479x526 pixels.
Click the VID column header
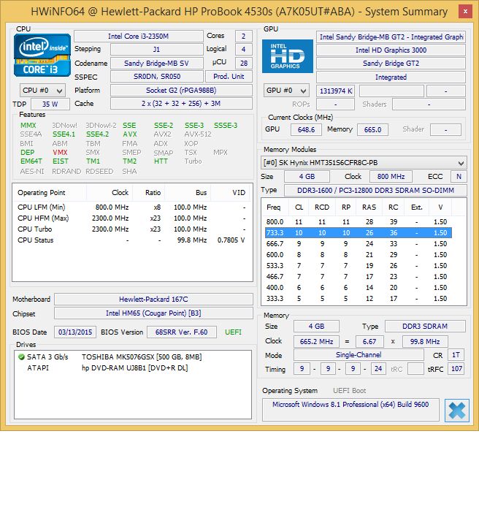(x=231, y=193)
